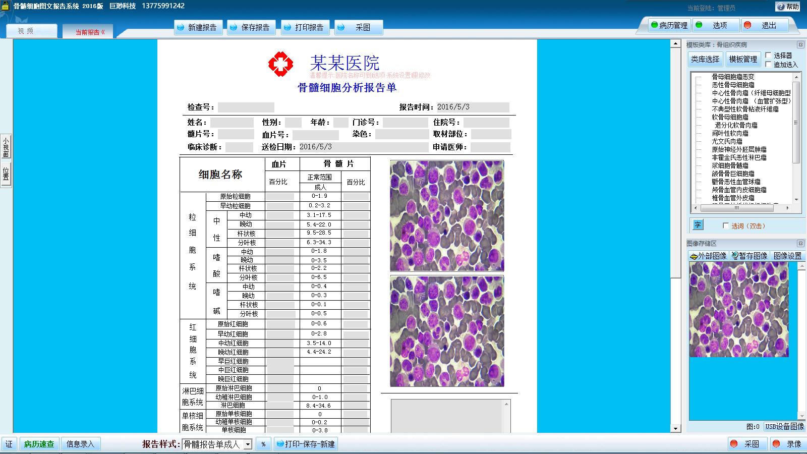Screen dimensions: 807x454
Task: Start 录像 recording at bottom right
Action: [x=787, y=444]
